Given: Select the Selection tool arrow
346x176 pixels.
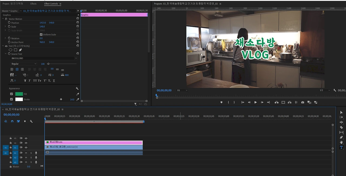Looking at the screenshot, I should [x=341, y=112].
